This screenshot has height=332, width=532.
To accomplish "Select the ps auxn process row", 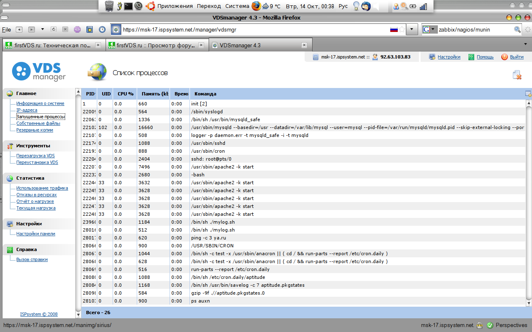I will point(303,301).
